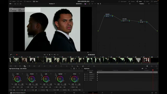Open the Curves palette
The width and height of the screenshot is (167, 94).
(39, 66)
